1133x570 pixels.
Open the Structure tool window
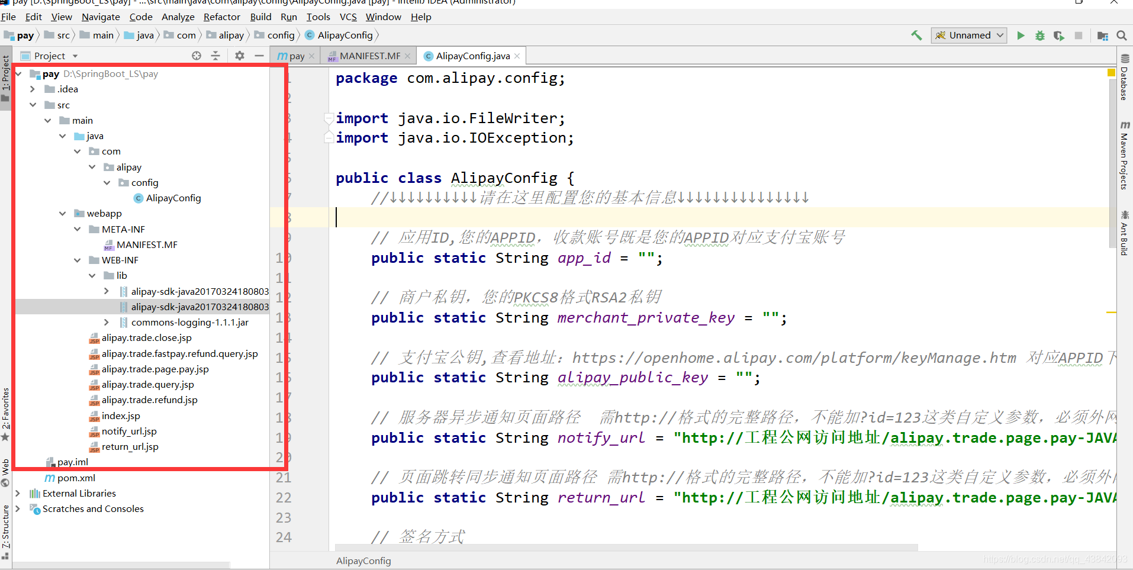click(x=5, y=532)
